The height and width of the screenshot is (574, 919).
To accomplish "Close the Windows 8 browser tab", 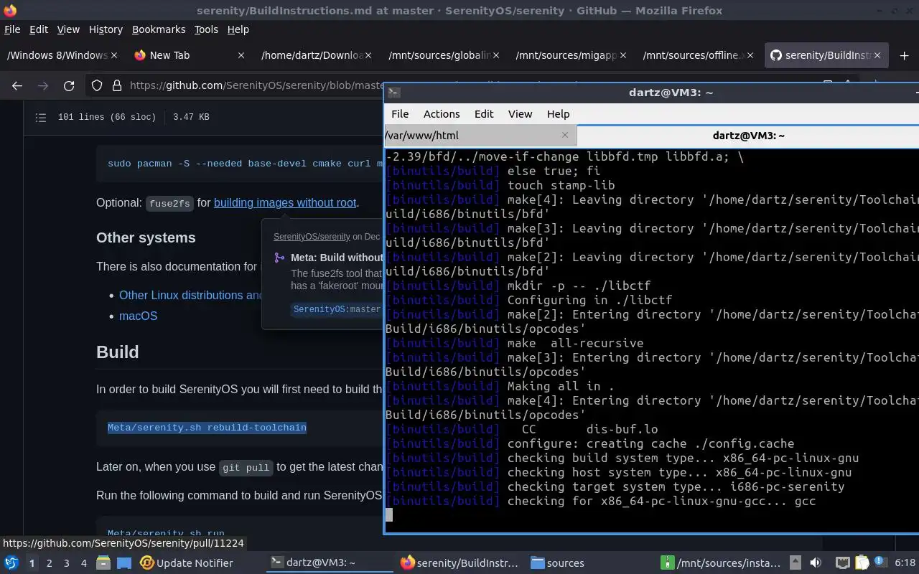I will point(114,55).
